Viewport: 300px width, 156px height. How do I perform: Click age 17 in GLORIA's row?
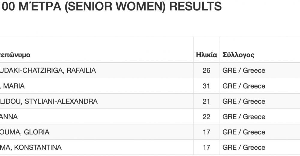click(x=206, y=132)
